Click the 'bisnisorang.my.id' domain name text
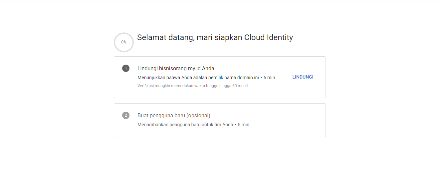Screen dimensions: 438x172 [x=180, y=69]
